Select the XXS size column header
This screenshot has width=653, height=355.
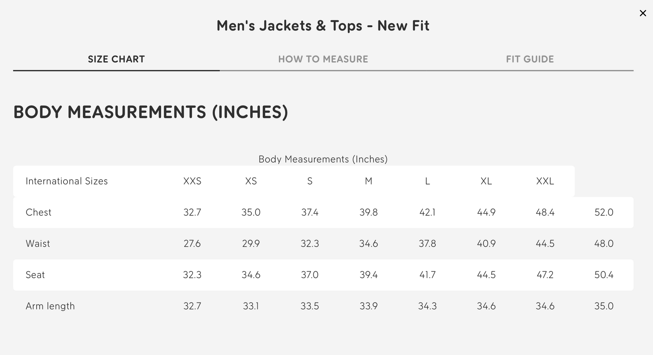point(192,181)
